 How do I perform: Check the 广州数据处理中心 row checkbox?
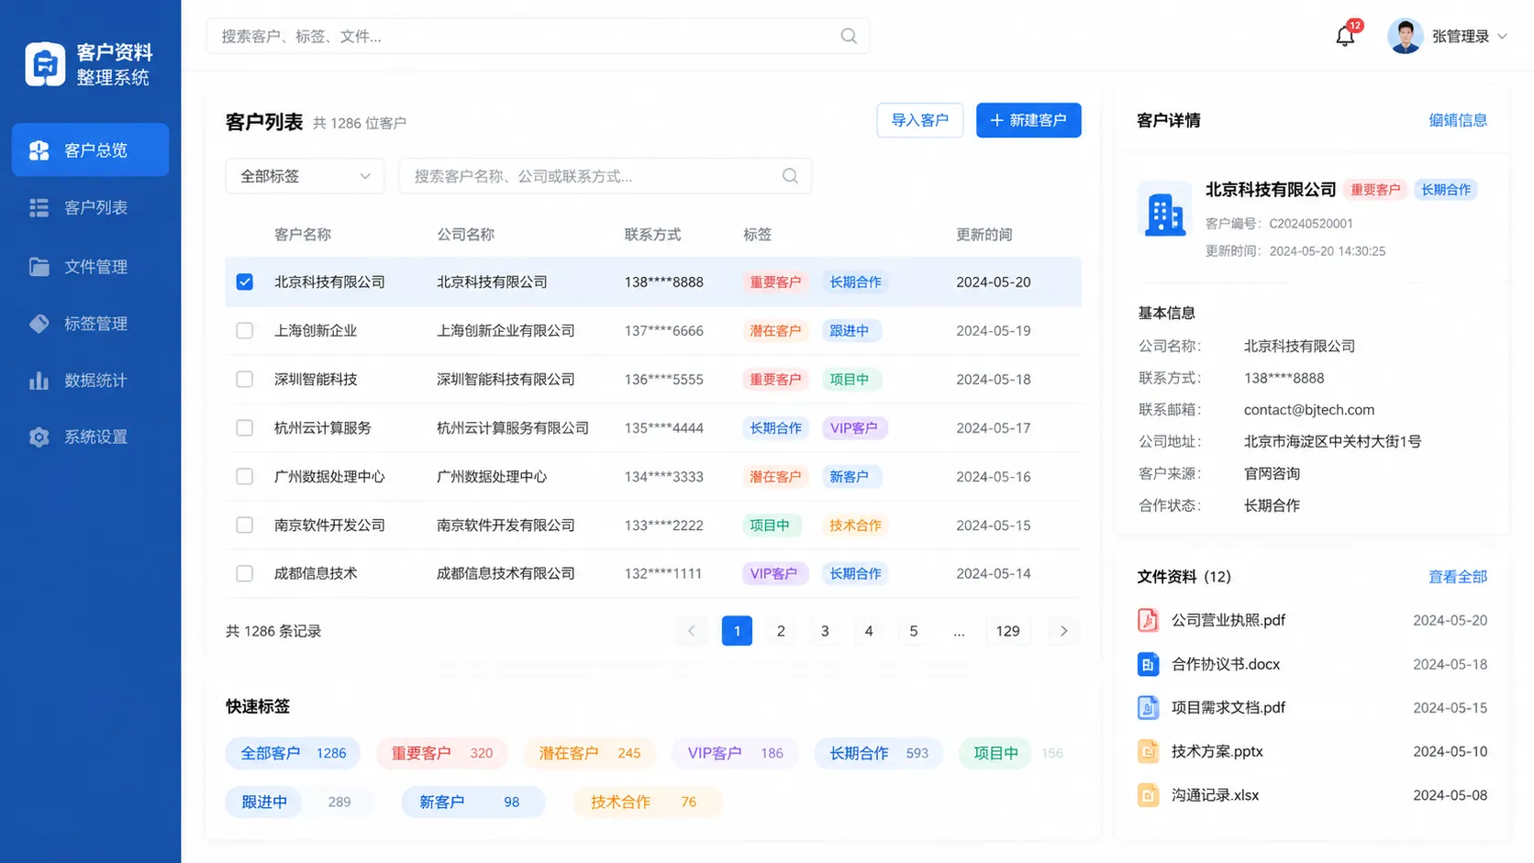tap(244, 476)
